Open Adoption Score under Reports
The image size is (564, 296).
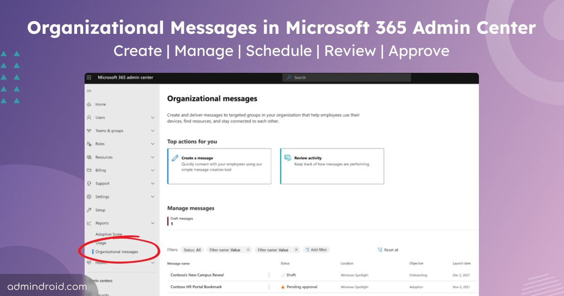pos(109,234)
